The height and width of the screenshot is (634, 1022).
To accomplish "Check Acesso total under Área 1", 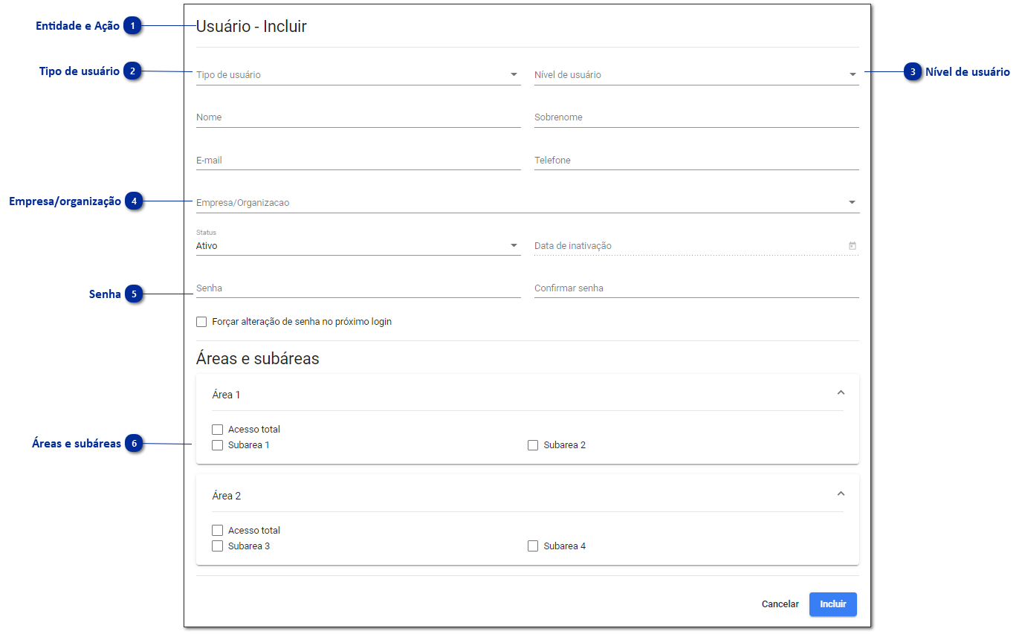I will point(217,430).
